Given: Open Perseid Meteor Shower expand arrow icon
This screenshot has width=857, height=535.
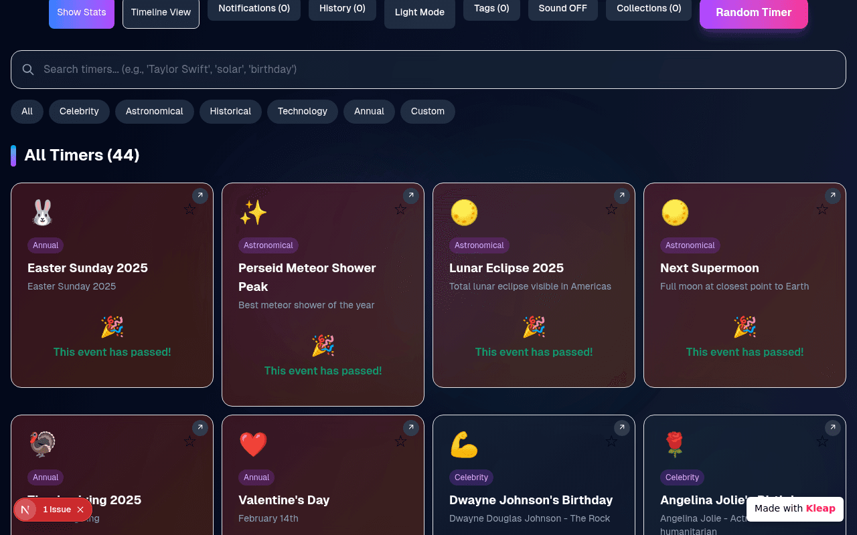Looking at the screenshot, I should tap(410, 195).
